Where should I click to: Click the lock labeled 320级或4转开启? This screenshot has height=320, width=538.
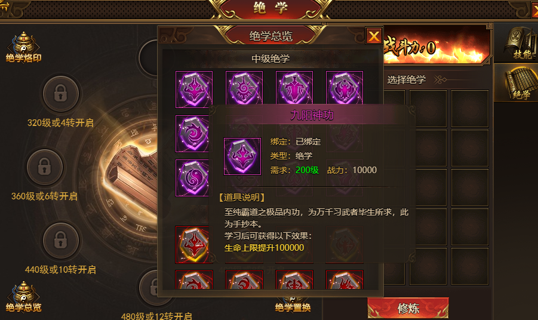click(60, 94)
